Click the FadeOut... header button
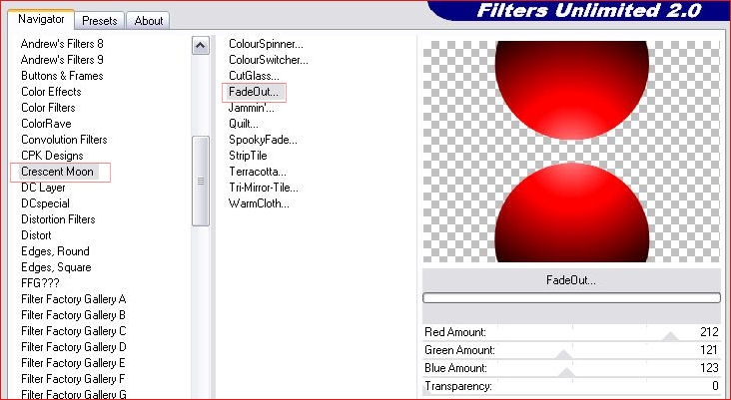731x400 pixels. tap(571, 280)
